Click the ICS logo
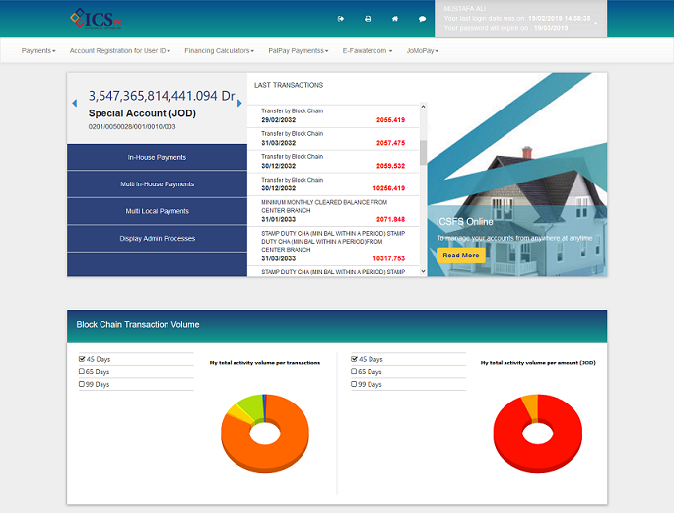This screenshot has width=674, height=513. 96,19
